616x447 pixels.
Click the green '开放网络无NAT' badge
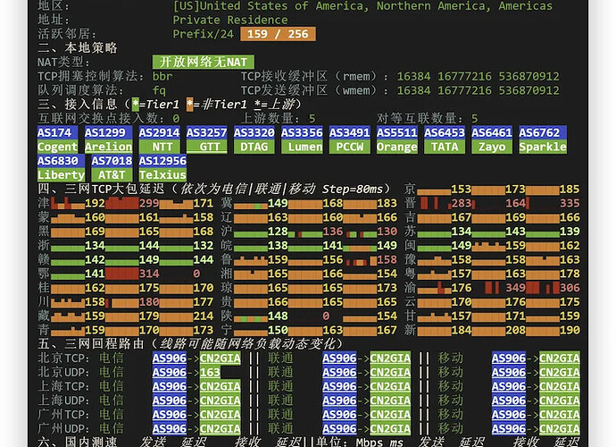pos(204,62)
